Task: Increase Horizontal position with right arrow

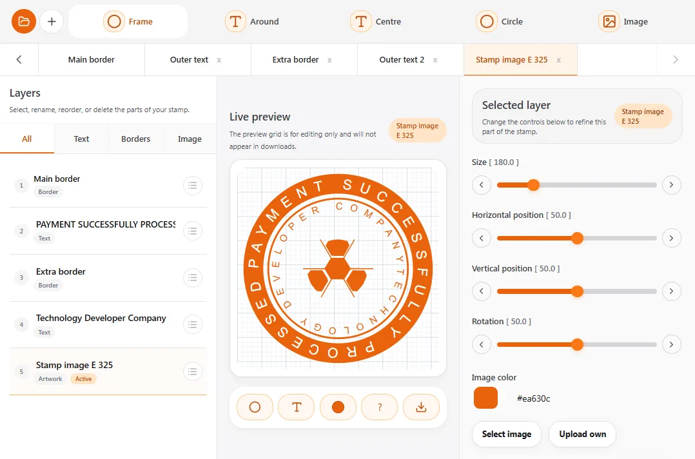Action: point(672,239)
